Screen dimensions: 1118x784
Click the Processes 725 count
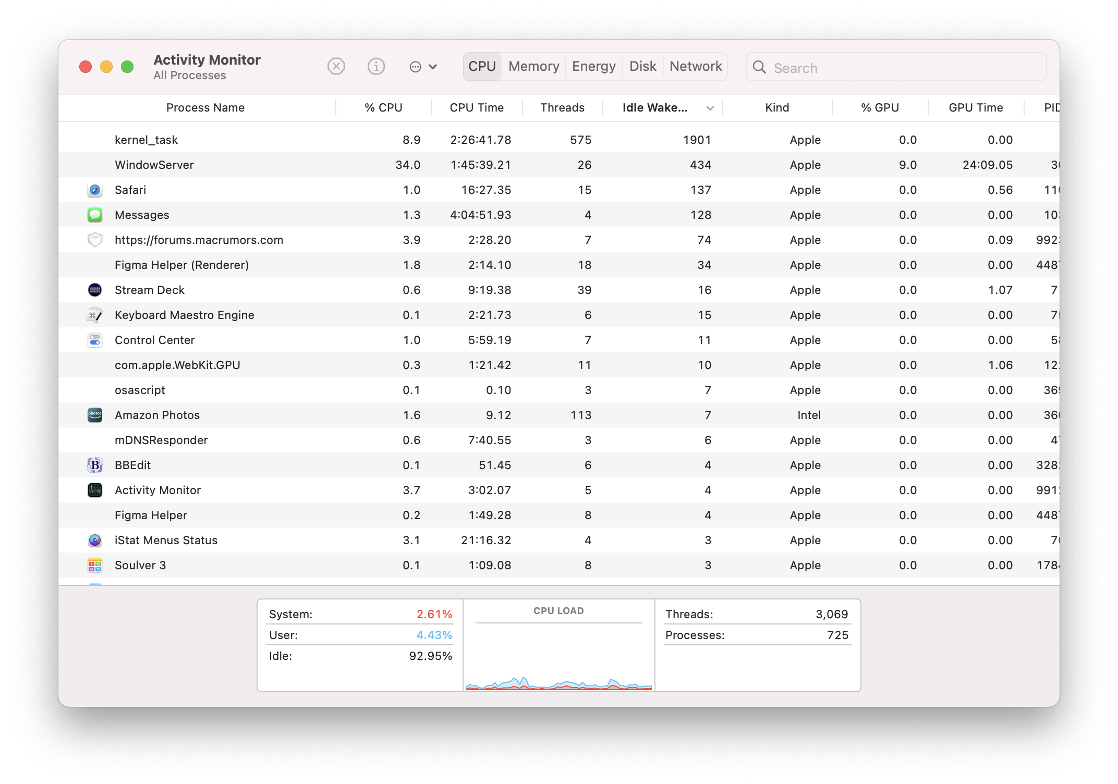point(837,635)
